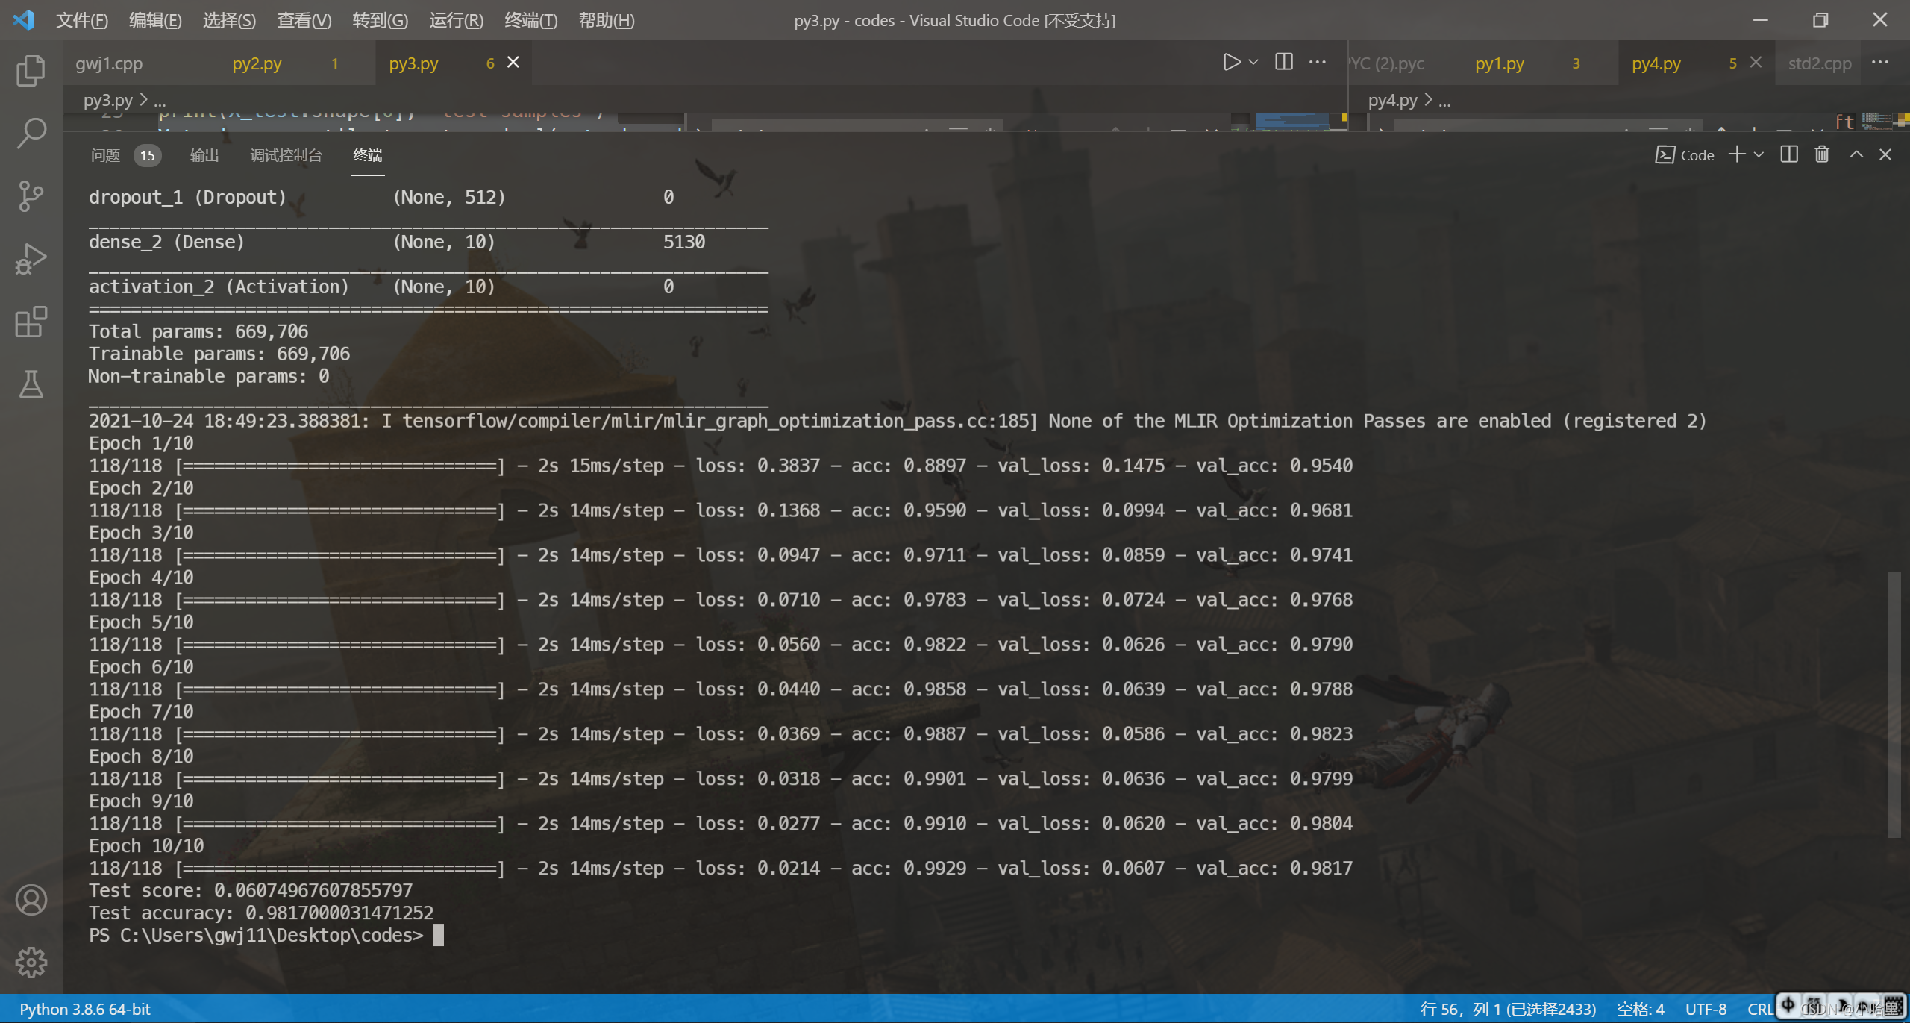
Task: Click Python 3.8.6 64-bit interpreter selector
Action: pos(85,1009)
